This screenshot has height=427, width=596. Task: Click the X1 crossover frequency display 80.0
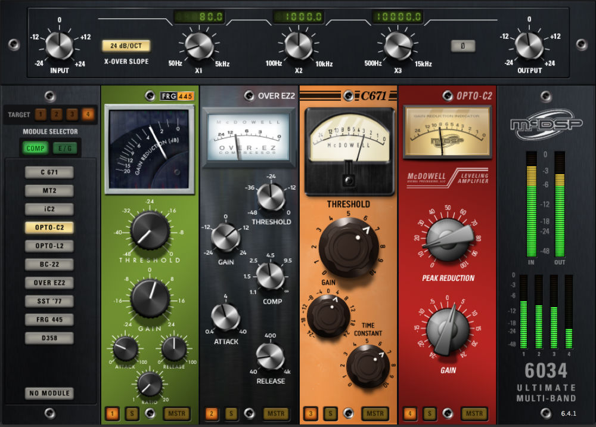click(199, 16)
